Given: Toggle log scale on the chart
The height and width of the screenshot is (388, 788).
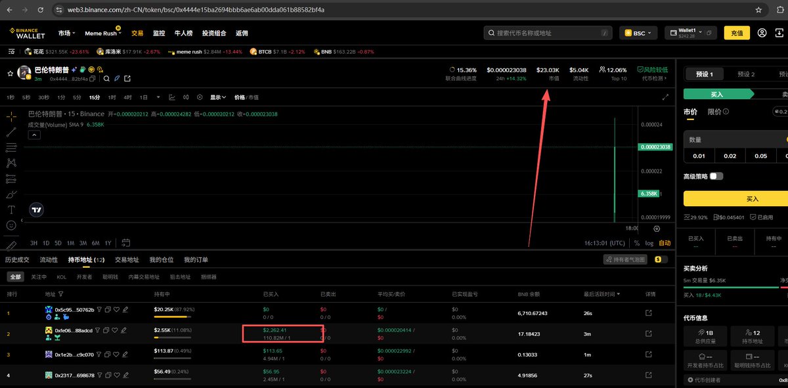Looking at the screenshot, I should [649, 243].
